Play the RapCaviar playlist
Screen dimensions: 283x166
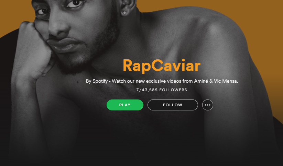point(125,105)
